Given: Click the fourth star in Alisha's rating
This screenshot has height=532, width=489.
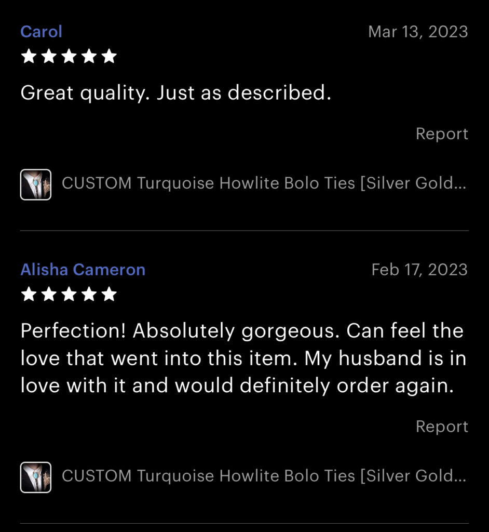Looking at the screenshot, I should point(89,294).
